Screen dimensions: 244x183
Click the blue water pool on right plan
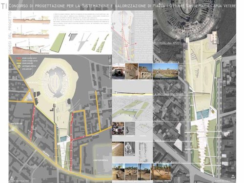203,114
